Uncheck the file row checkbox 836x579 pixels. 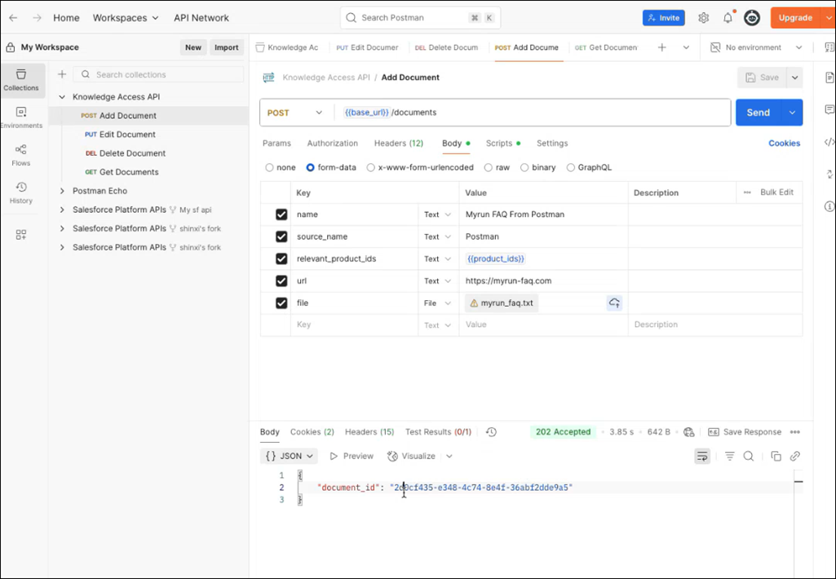tap(281, 303)
